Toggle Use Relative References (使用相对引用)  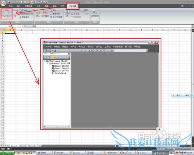pos(26,14)
